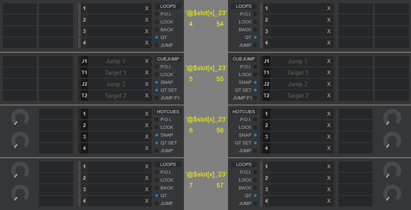411x210 pixels.
Task: Delete Jump 1 with its X on left deck
Action: point(147,61)
